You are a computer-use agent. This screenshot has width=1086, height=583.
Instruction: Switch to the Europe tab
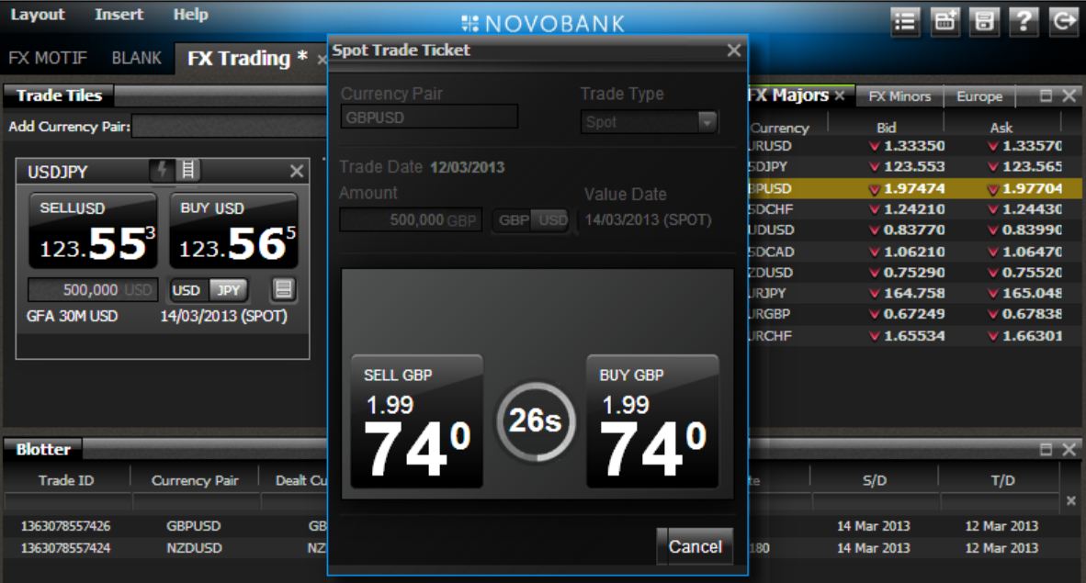tap(979, 96)
